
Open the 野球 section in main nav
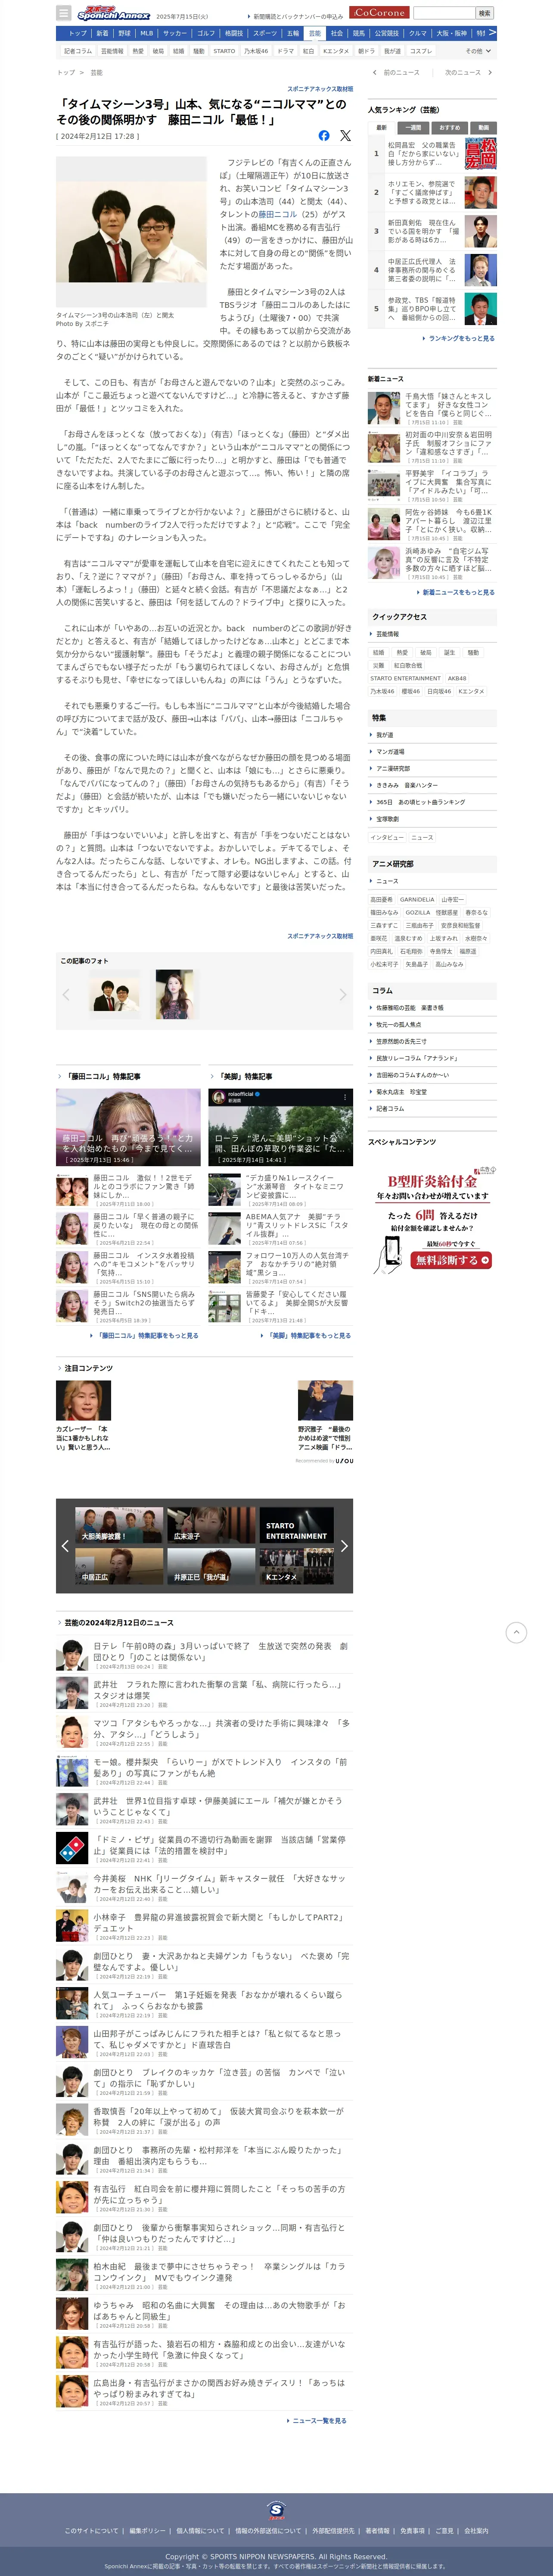pyautogui.click(x=125, y=33)
